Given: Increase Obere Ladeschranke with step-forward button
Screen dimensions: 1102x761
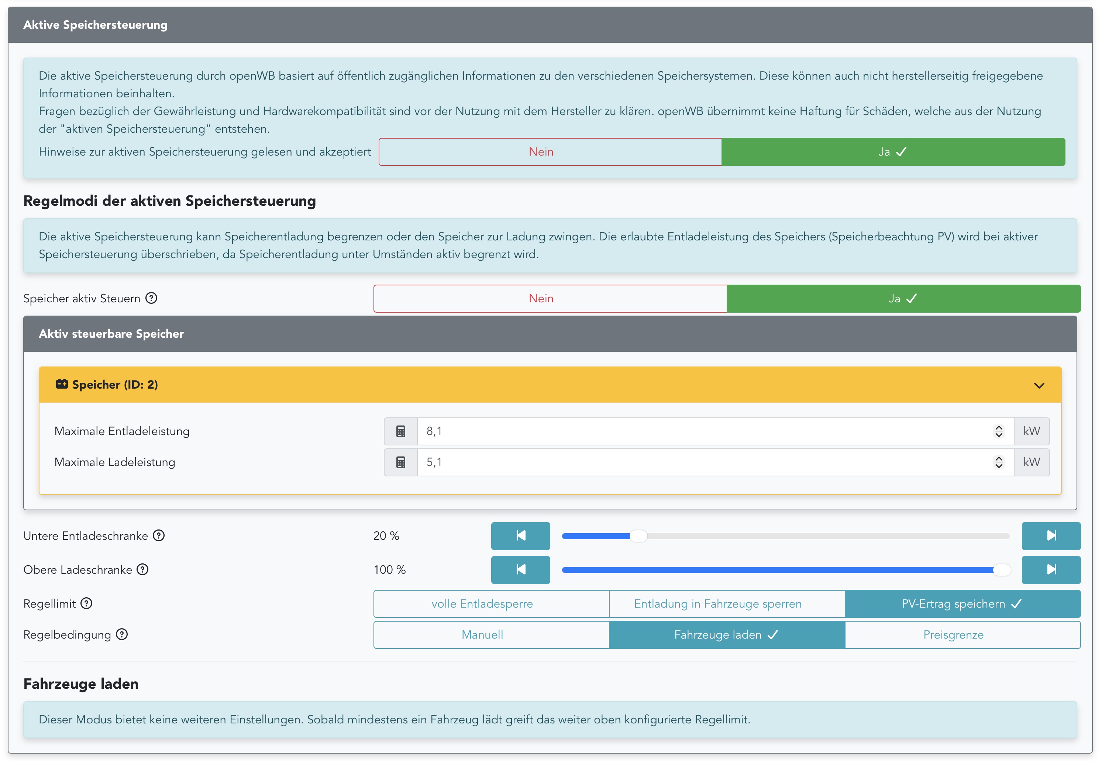Looking at the screenshot, I should pos(1050,569).
